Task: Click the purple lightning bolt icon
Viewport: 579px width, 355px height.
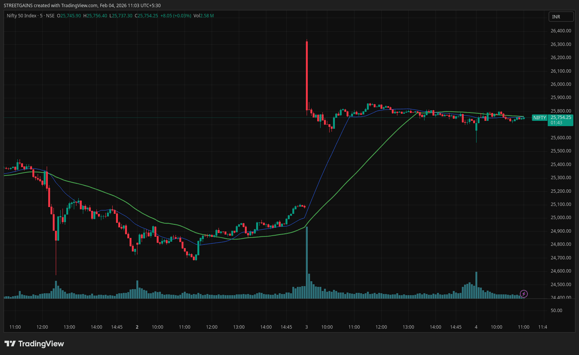Action: (524, 294)
